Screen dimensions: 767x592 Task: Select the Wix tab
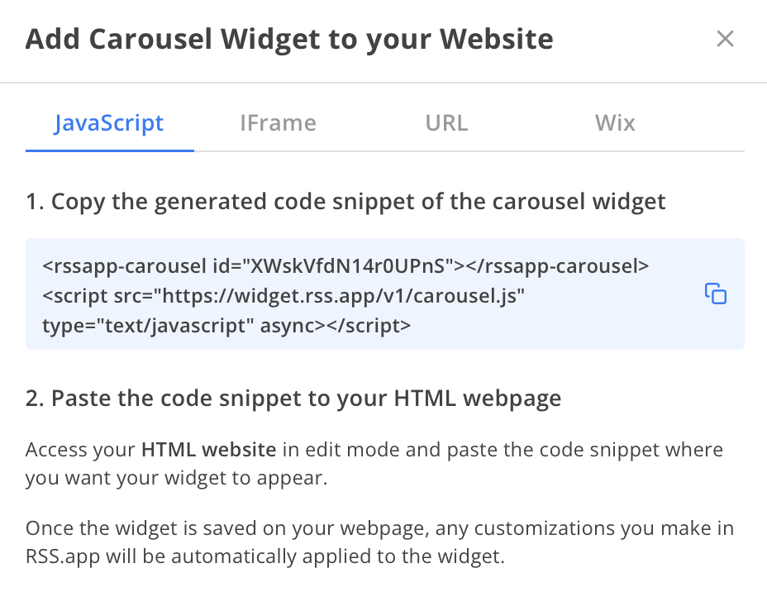[x=615, y=123]
